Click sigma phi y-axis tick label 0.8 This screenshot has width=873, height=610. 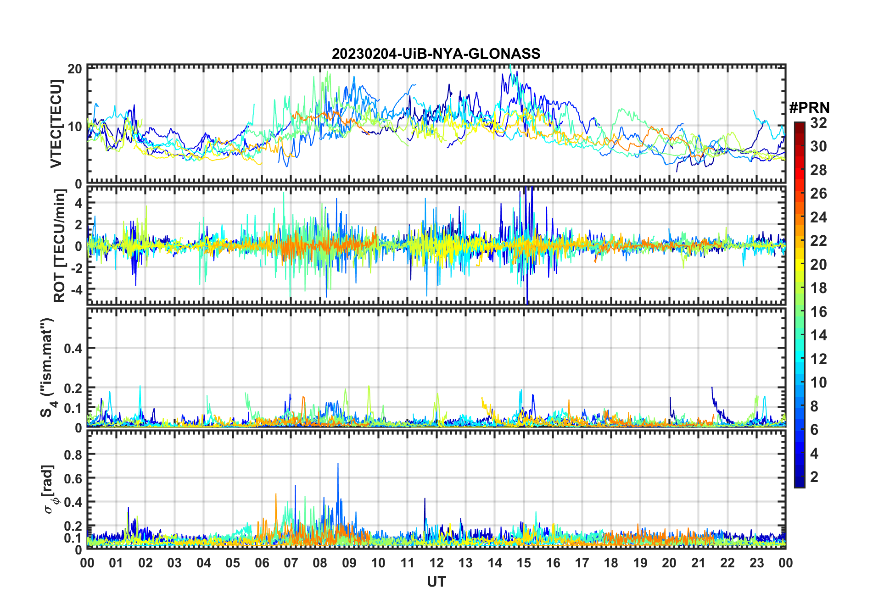[x=73, y=455]
